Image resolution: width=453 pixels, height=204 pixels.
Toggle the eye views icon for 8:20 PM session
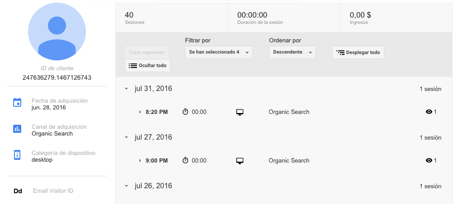429,112
